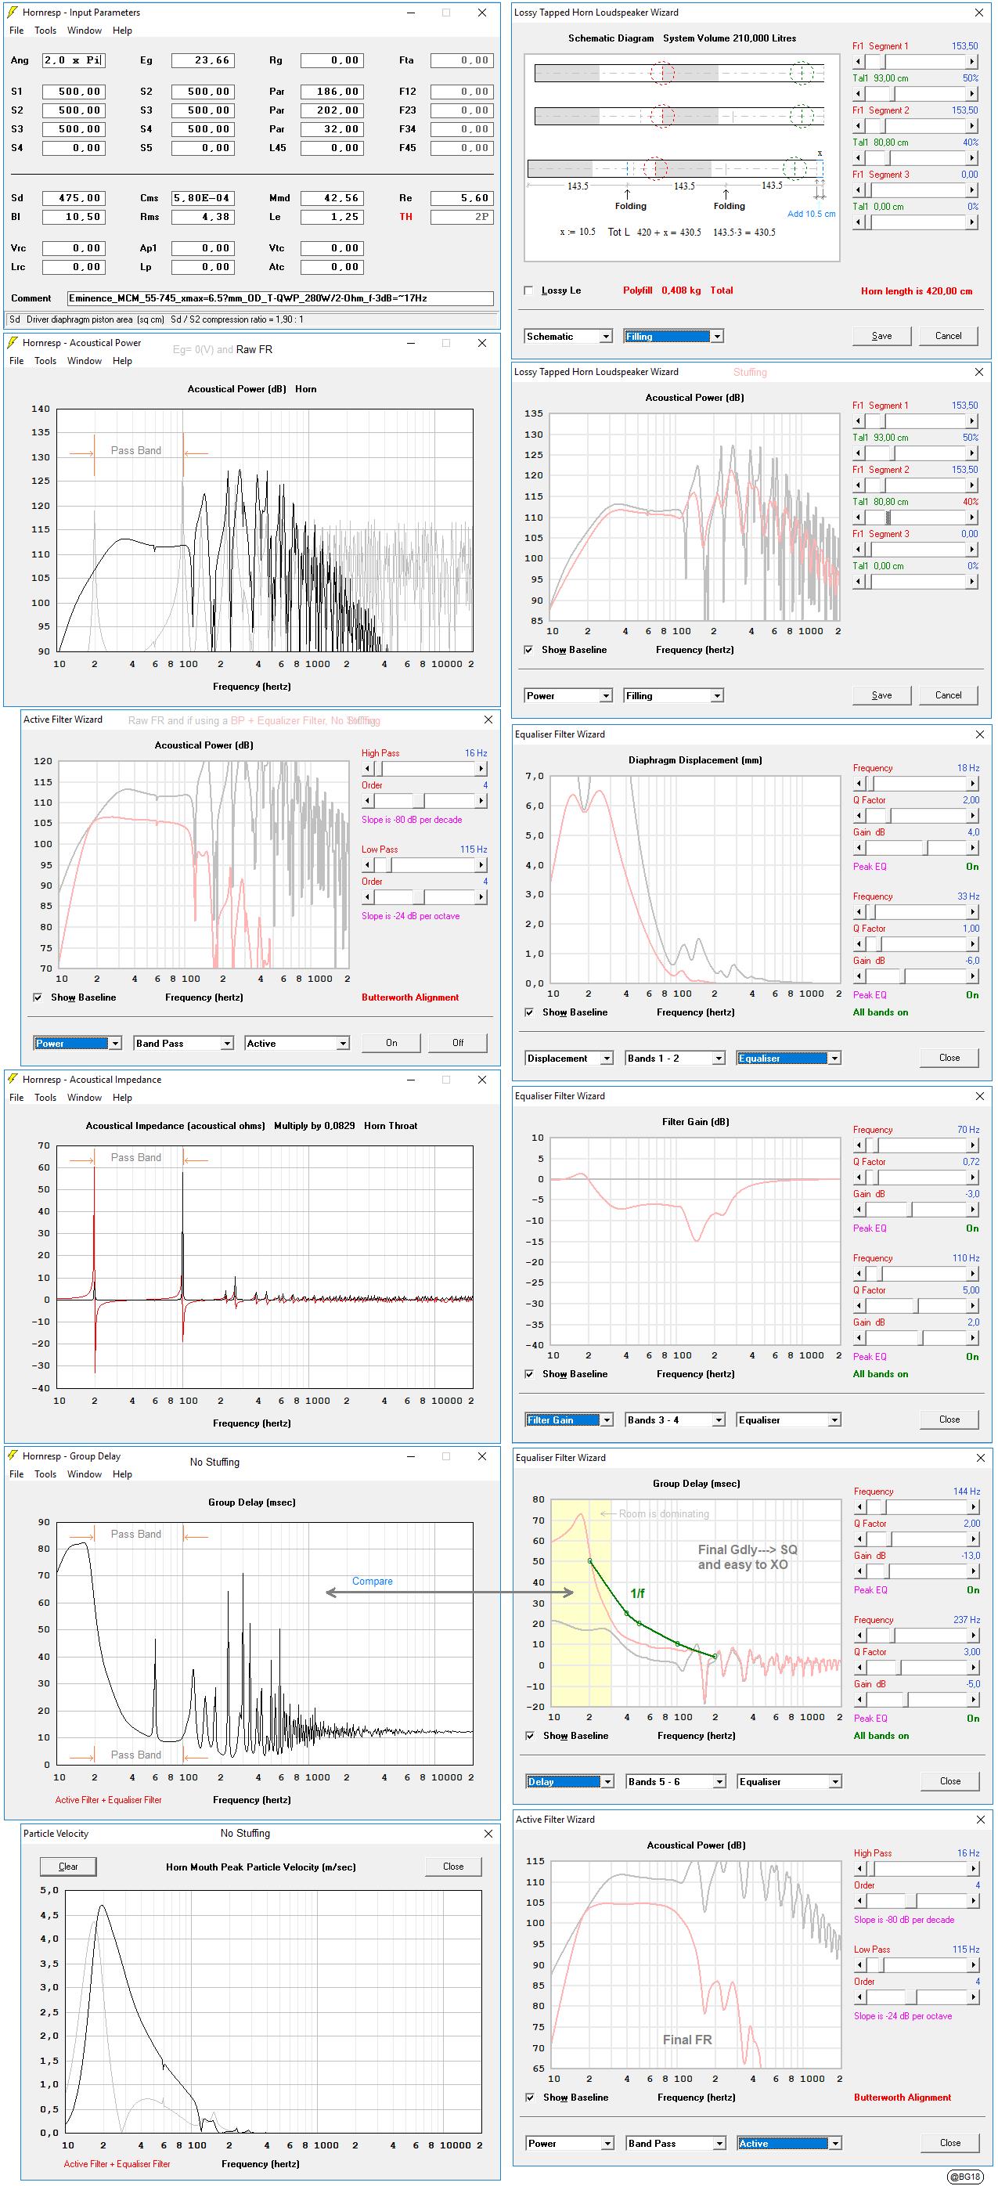Open Delay dropdown in Group Delay equaliser

pyautogui.click(x=569, y=1781)
